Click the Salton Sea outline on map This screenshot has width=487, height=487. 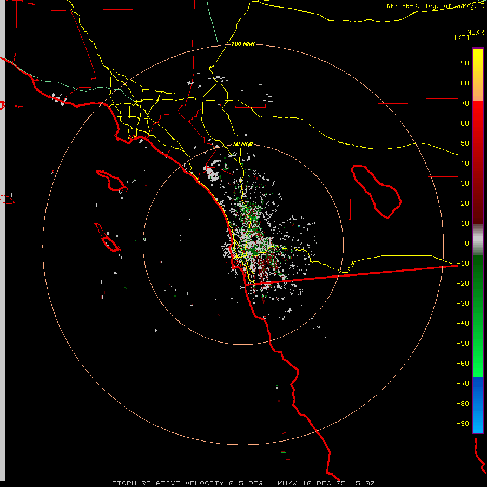pyautogui.click(x=376, y=192)
